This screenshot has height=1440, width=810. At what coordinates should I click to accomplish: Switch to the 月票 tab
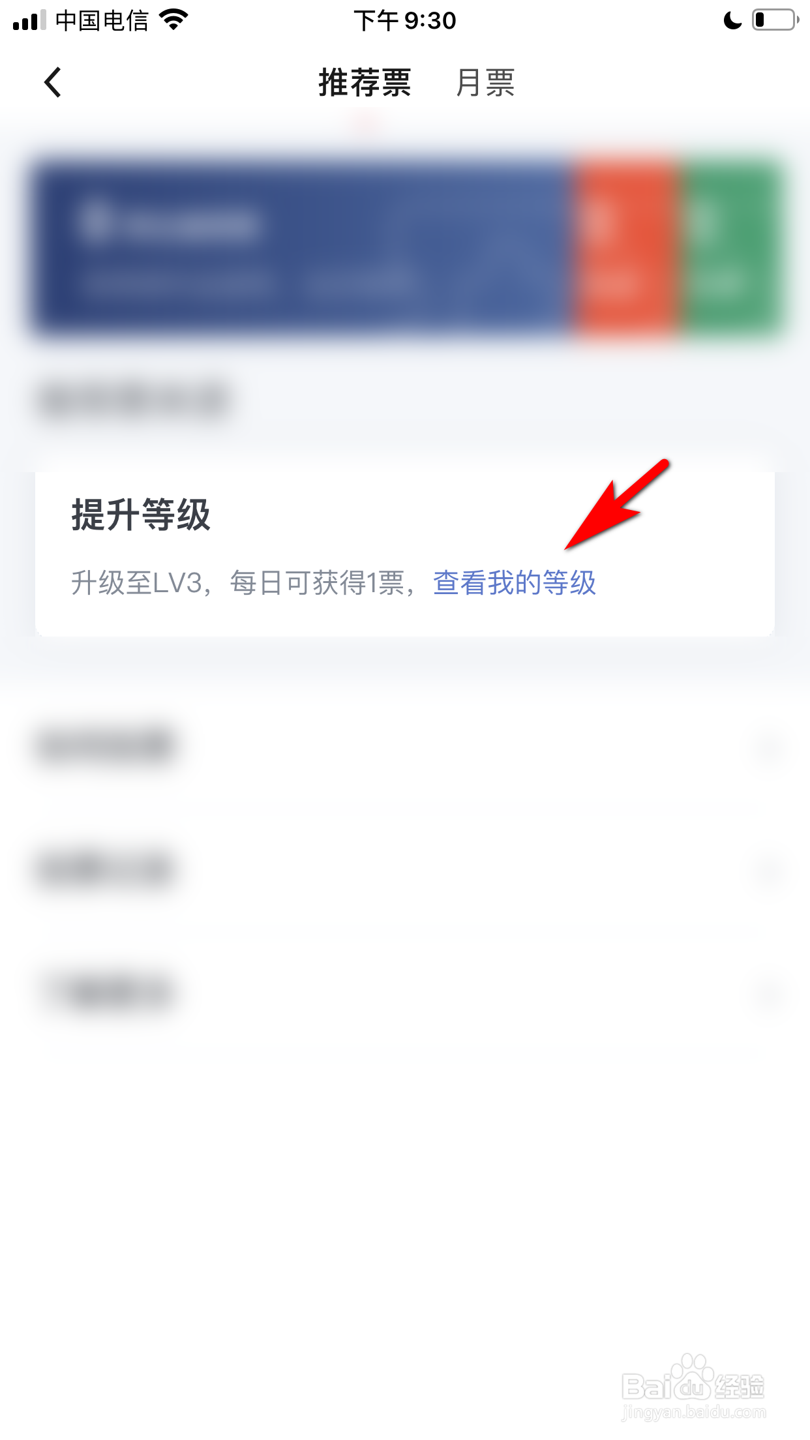coord(485,83)
